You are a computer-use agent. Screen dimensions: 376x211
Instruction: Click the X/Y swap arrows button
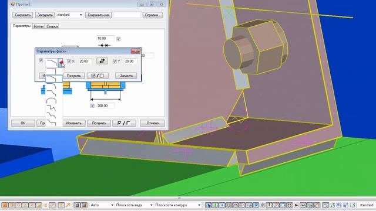coord(102,61)
